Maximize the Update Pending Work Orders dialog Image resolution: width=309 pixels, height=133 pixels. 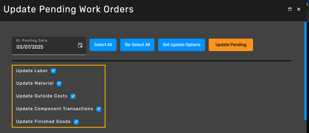290,9
